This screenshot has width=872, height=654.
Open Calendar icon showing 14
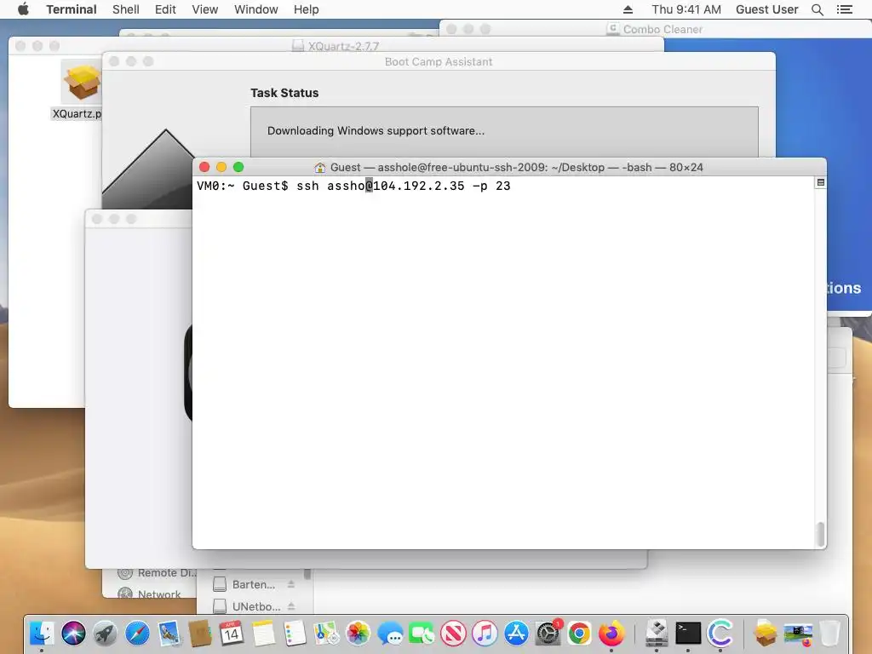pyautogui.click(x=232, y=633)
